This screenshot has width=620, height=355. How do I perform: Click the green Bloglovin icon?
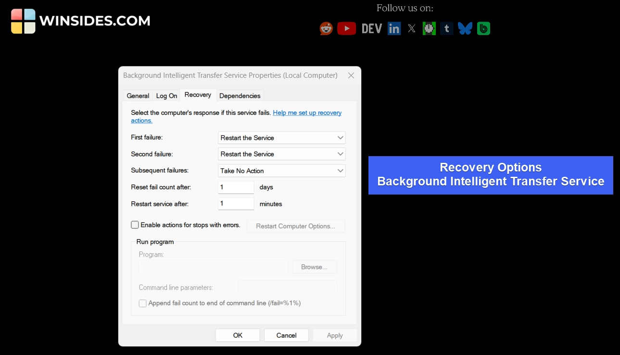point(483,28)
